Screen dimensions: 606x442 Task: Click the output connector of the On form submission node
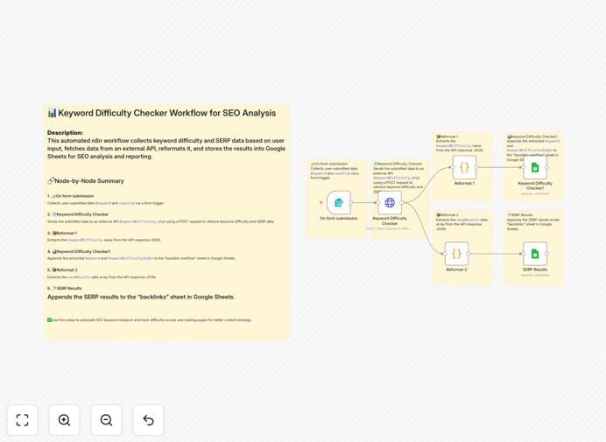(351, 202)
